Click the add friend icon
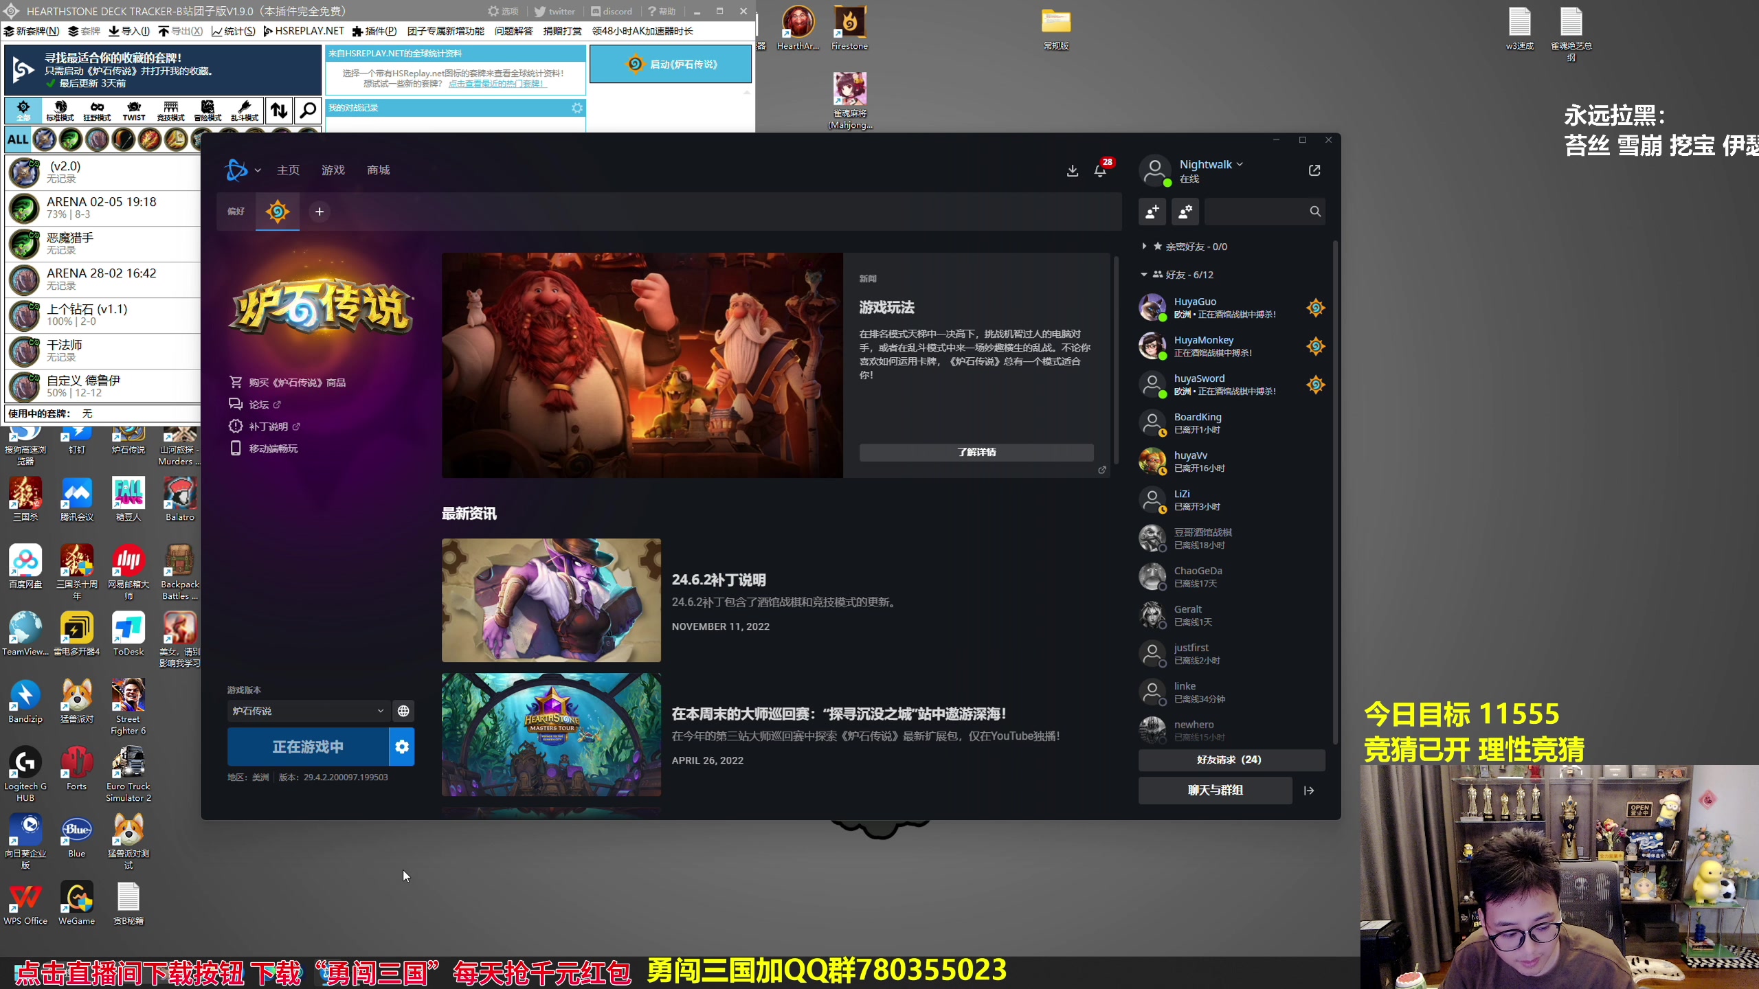 1152,212
